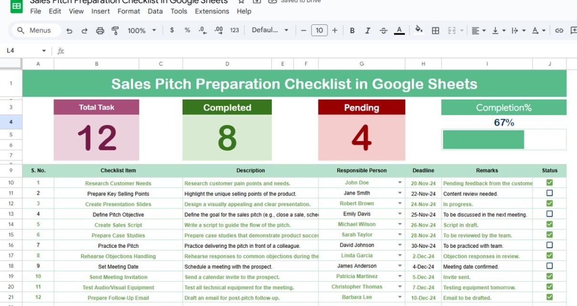
Task: Select column D header
Action: [x=227, y=64]
